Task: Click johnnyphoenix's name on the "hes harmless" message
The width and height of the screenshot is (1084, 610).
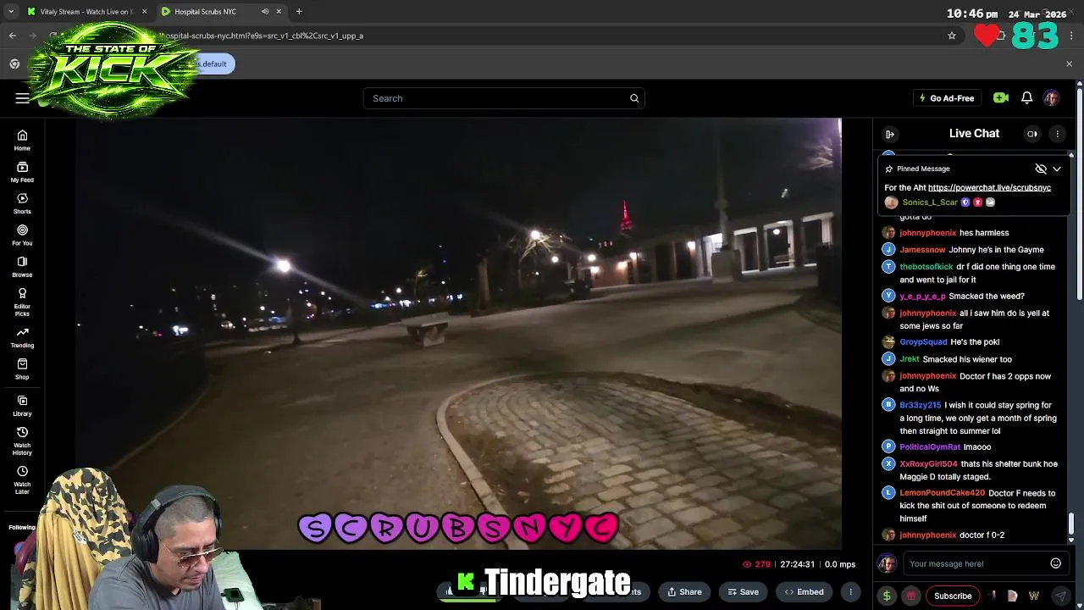Action: coord(927,233)
